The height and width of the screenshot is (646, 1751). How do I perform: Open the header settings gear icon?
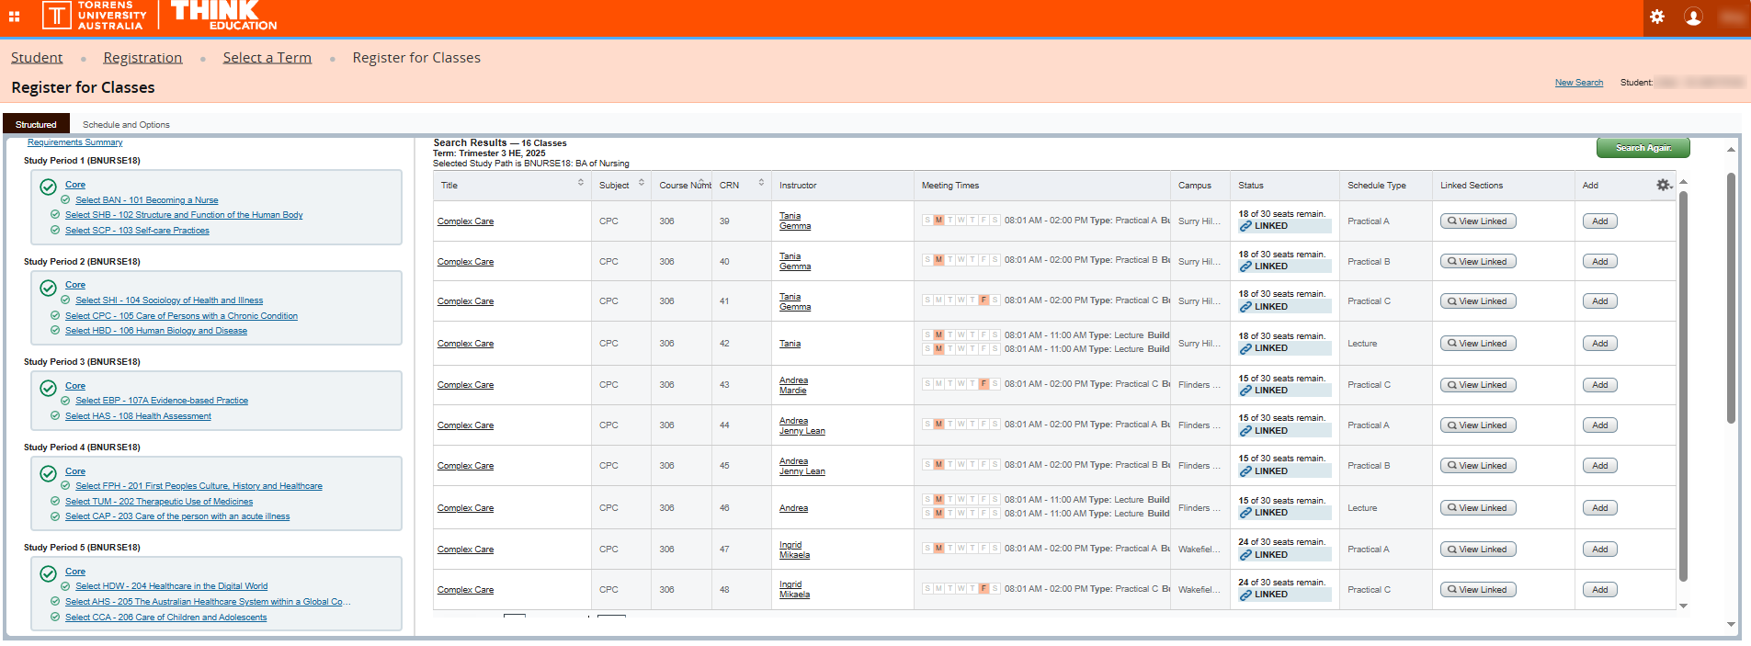pyautogui.click(x=1657, y=17)
